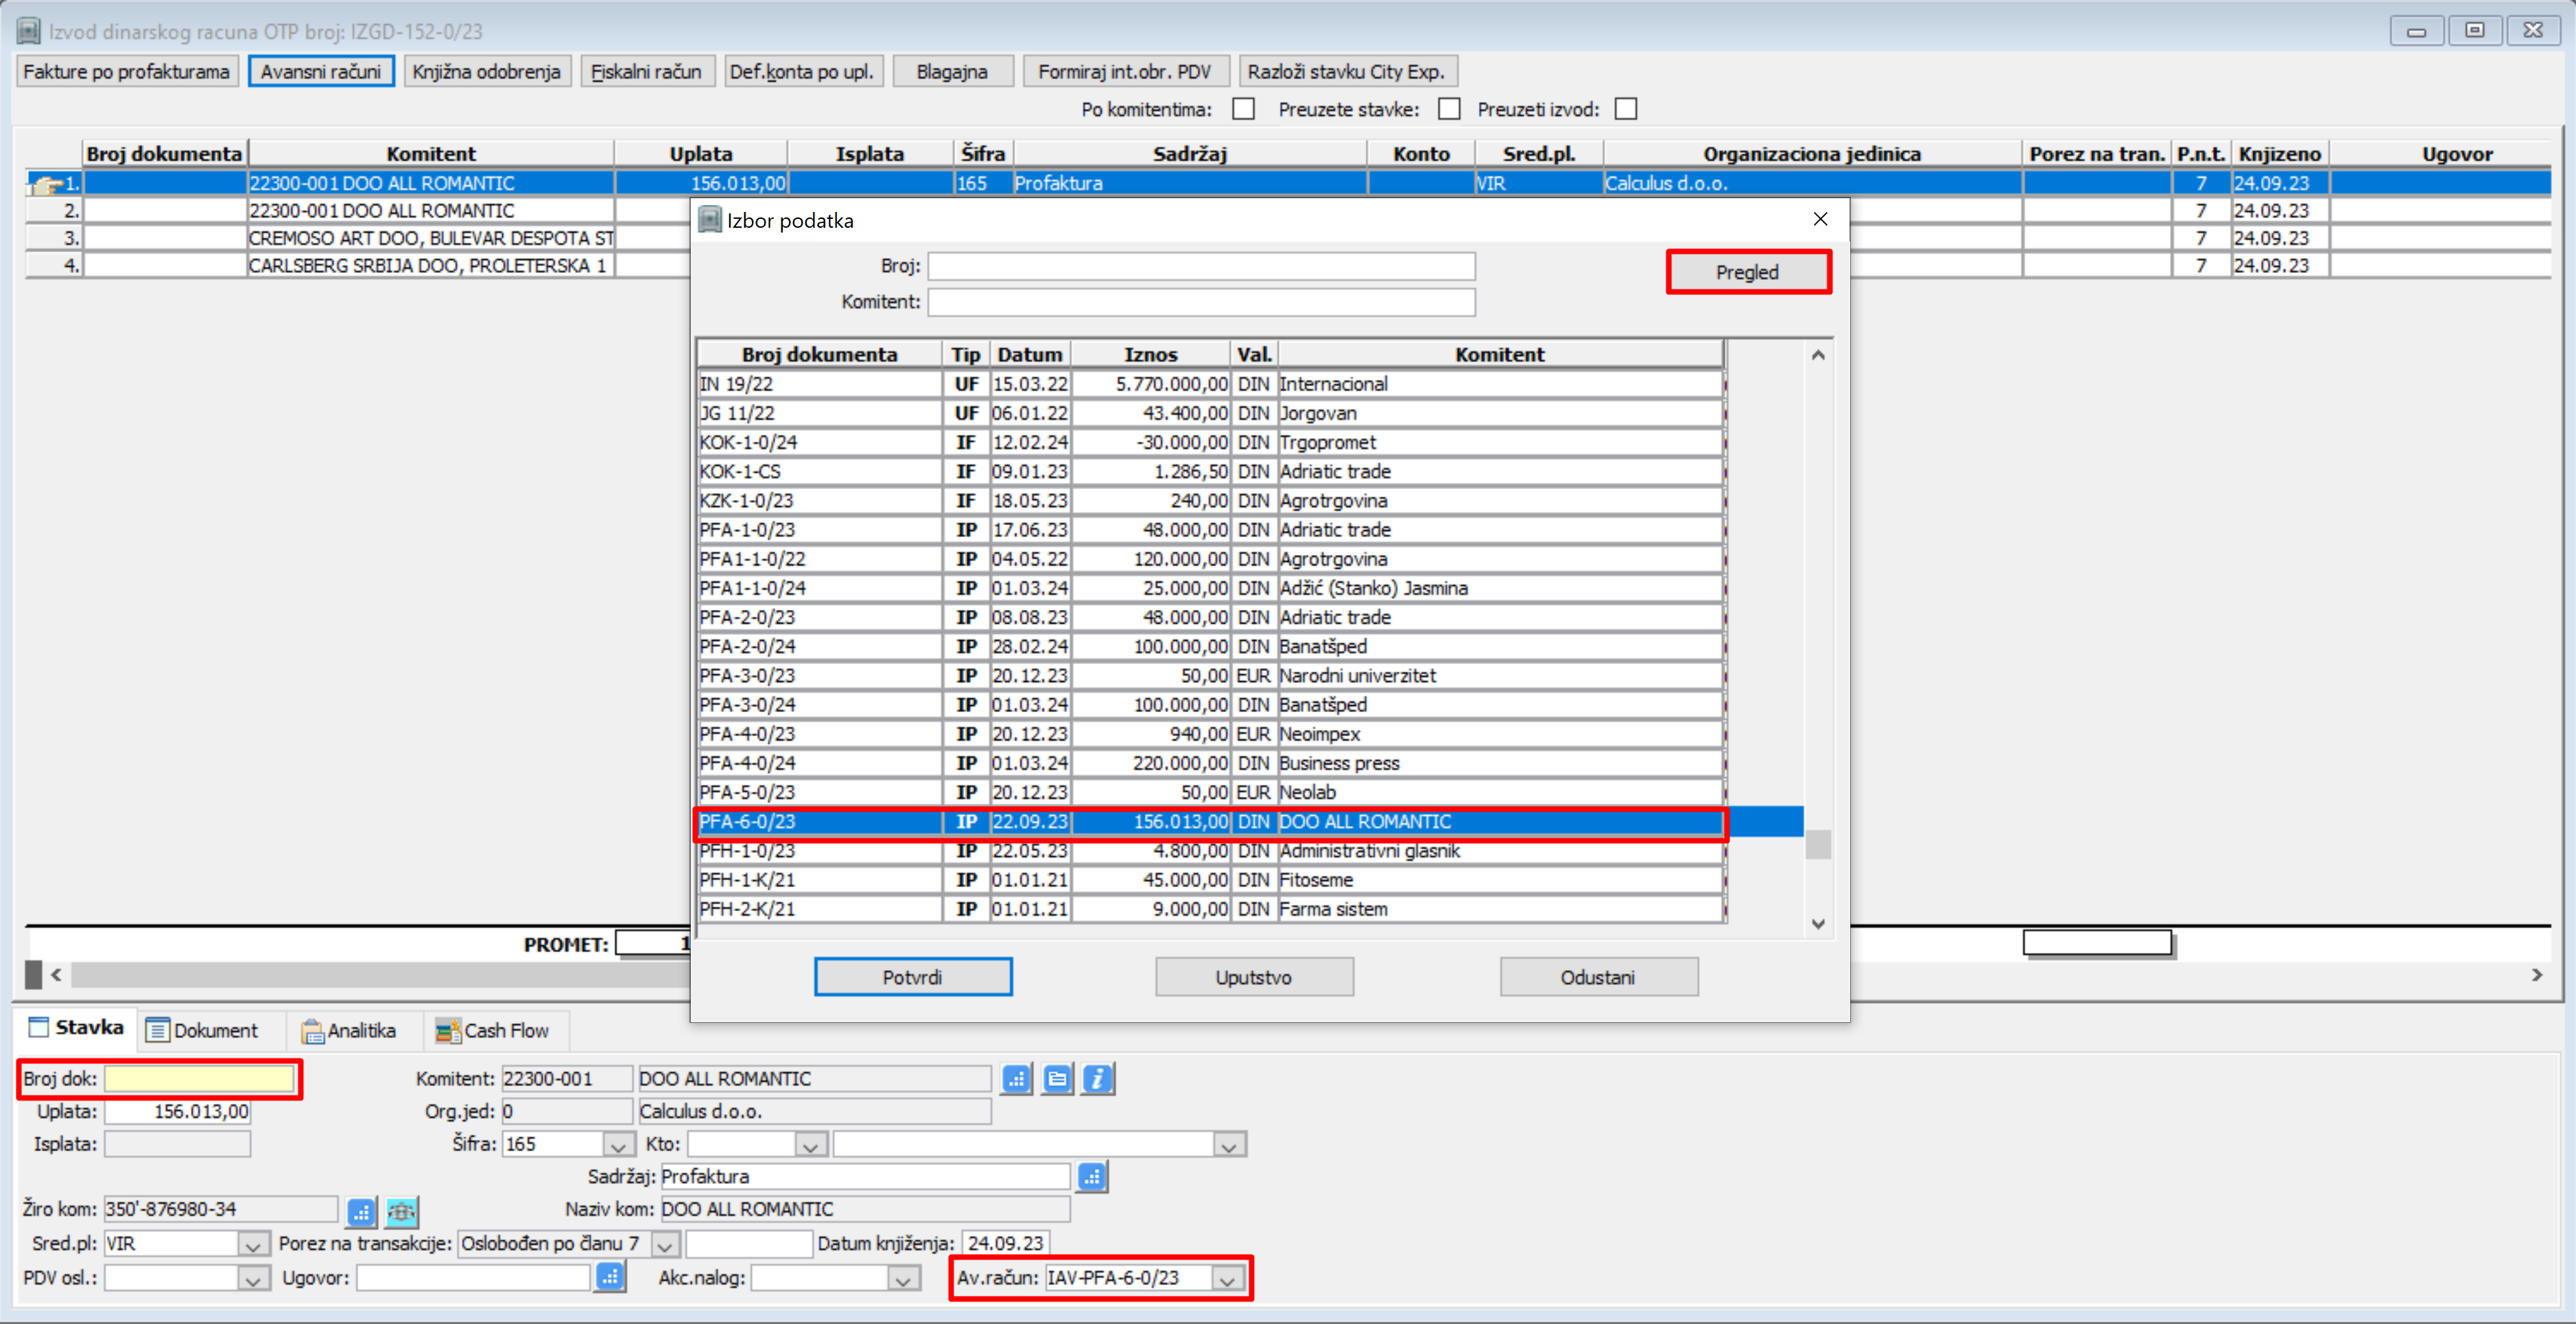The height and width of the screenshot is (1324, 2576).
Task: Enable the Po komitentima checkbox
Action: coord(1243,109)
